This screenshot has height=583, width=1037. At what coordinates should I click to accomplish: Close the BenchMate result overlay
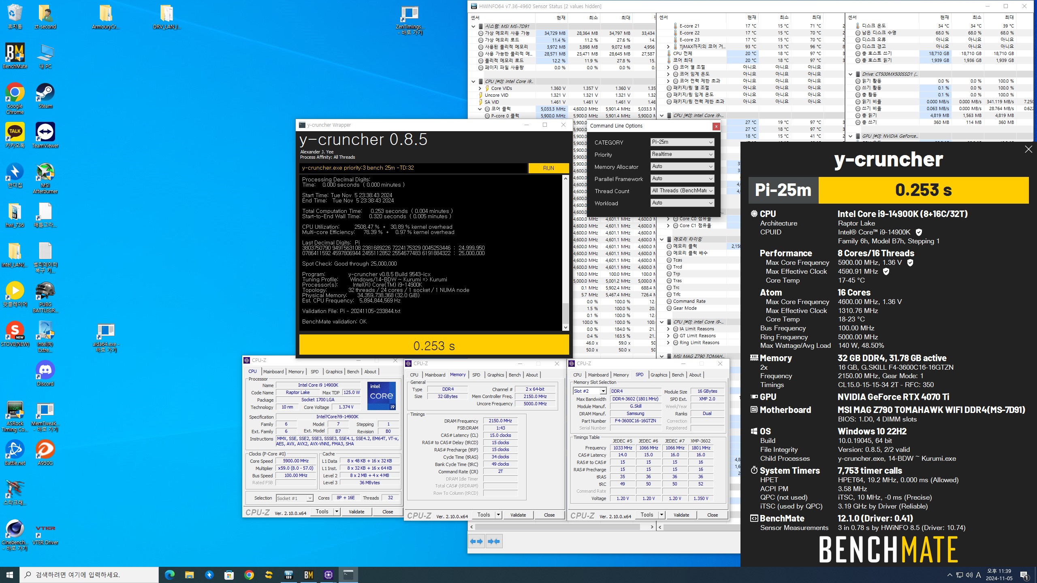click(x=1028, y=149)
